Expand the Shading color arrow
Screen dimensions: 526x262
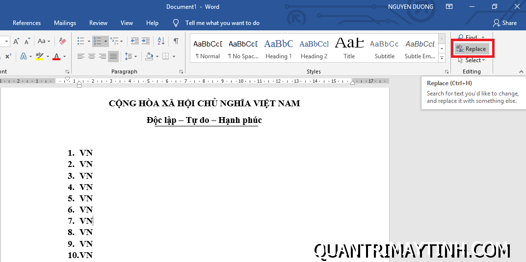point(157,56)
